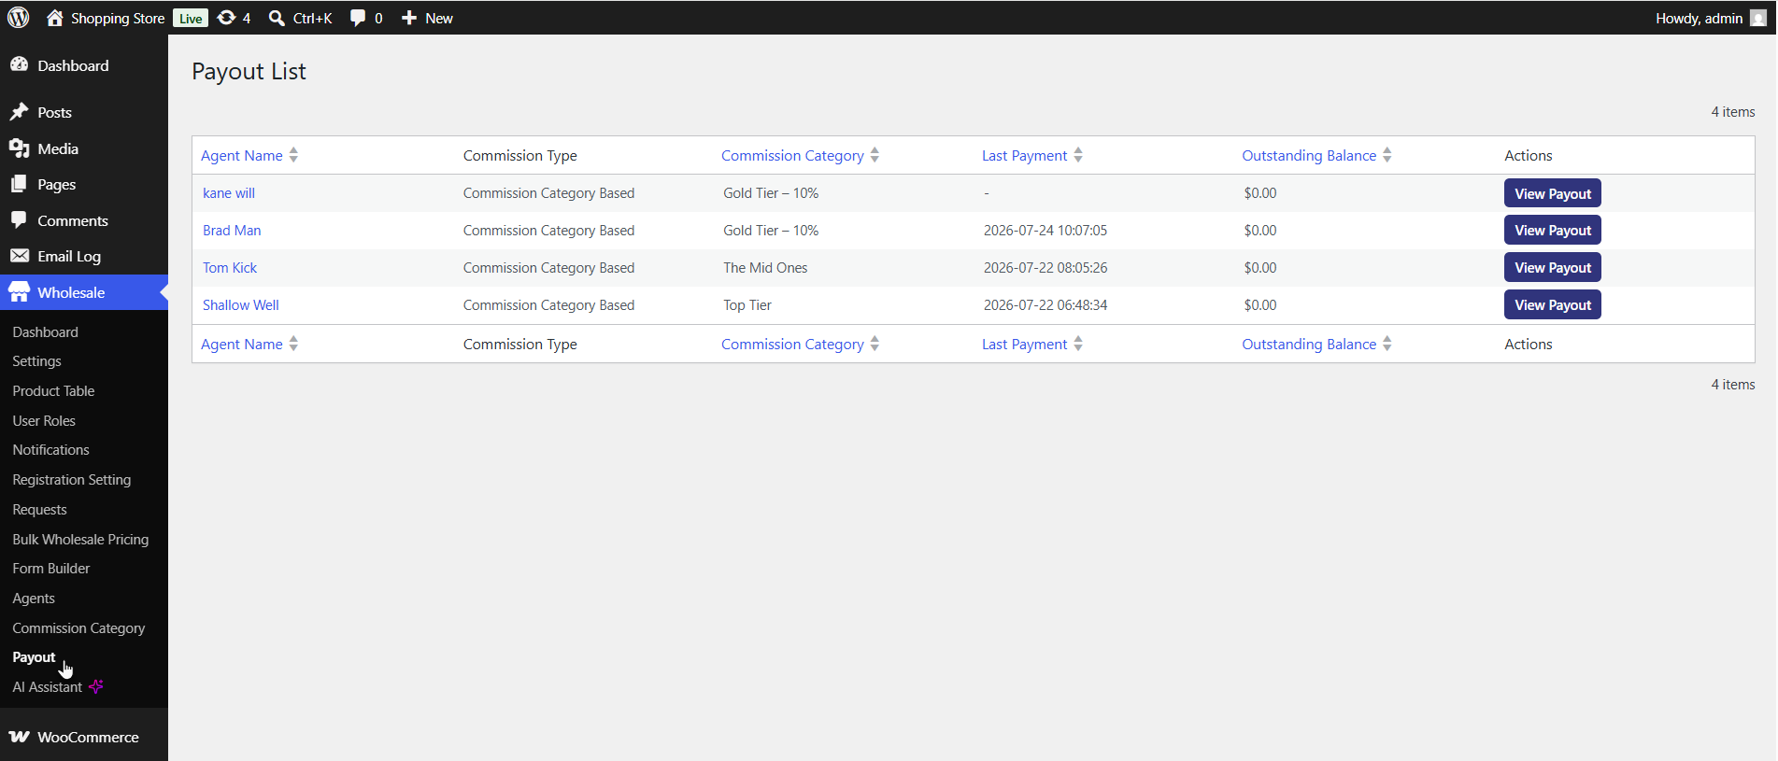The height and width of the screenshot is (761, 1778).
Task: Click the Posts pin icon
Action: 19,112
